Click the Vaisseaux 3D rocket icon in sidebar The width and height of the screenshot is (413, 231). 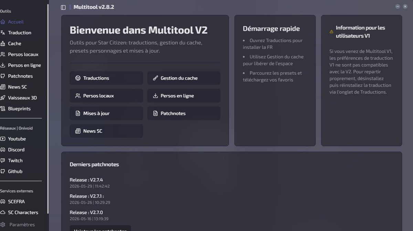click(3, 98)
